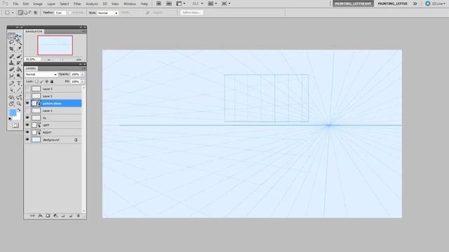Select the Pen tool
Image resolution: width=449 pixels, height=252 pixels.
click(11, 83)
